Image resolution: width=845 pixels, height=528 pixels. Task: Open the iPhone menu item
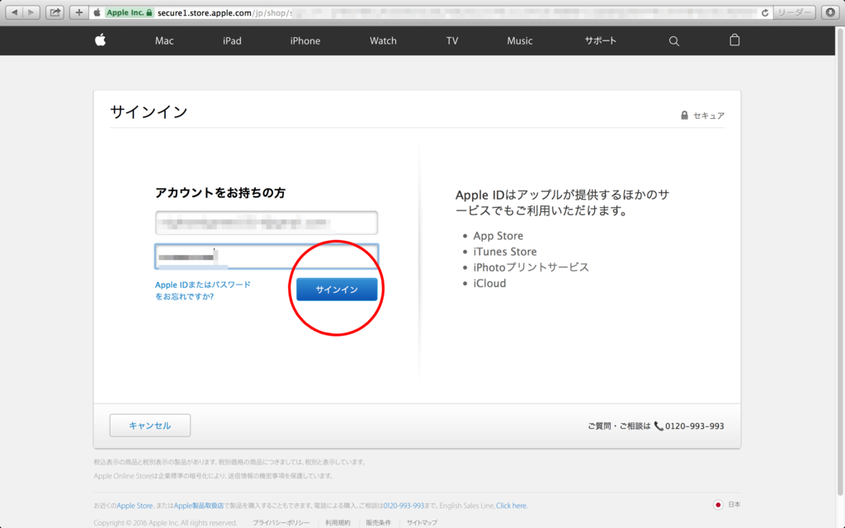pyautogui.click(x=305, y=41)
